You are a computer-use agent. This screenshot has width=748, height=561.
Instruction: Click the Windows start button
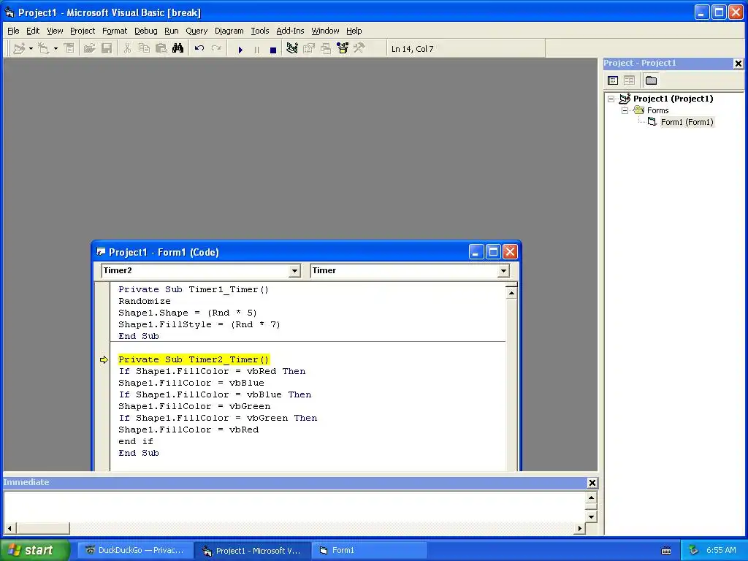click(x=35, y=551)
